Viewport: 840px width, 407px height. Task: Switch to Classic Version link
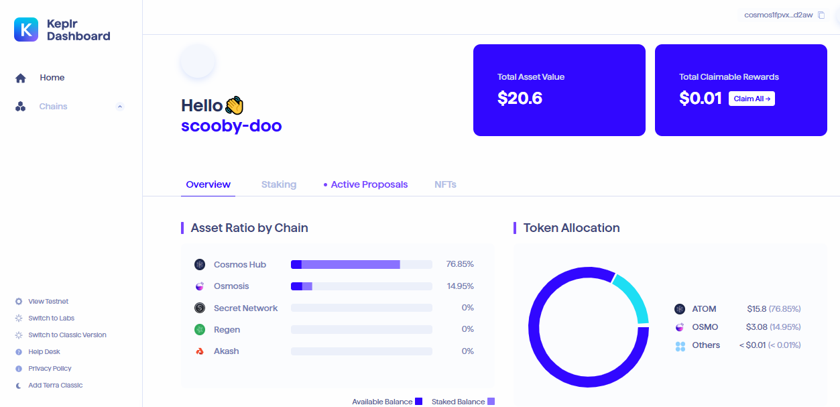click(x=67, y=335)
